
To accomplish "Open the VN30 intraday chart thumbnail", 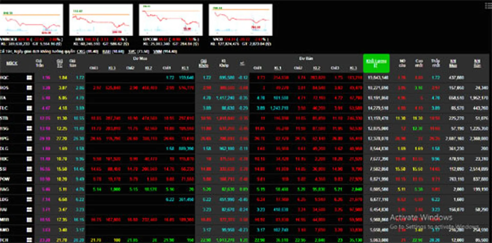I will [x=240, y=20].
